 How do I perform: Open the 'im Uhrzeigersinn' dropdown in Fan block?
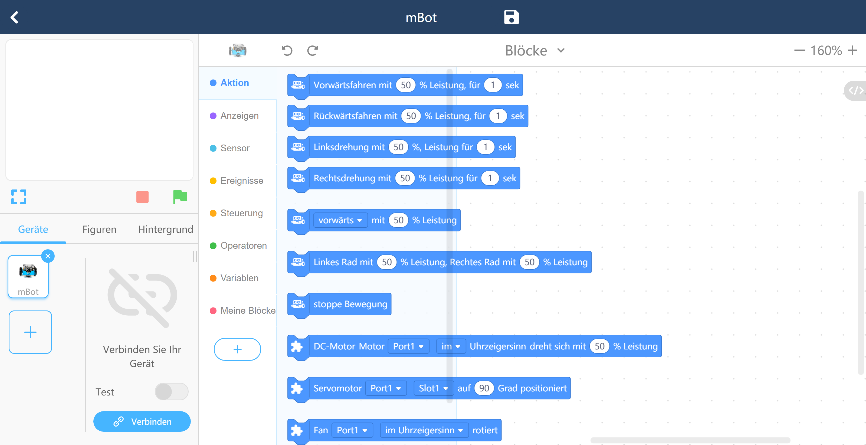pos(424,431)
